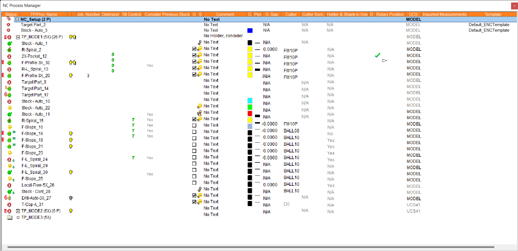This screenshot has width=518, height=251.
Task: Uncheck the U checkbox for 2X-Pocket_12
Action: coord(194,55)
